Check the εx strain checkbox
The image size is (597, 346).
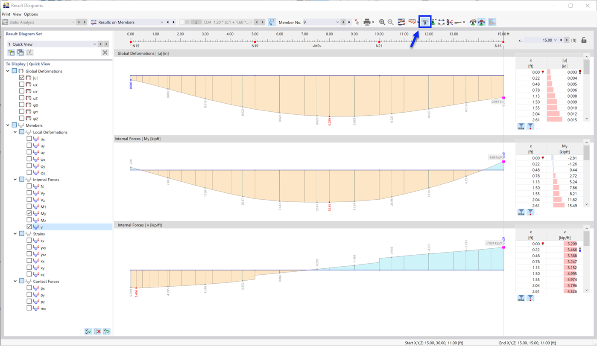29,240
